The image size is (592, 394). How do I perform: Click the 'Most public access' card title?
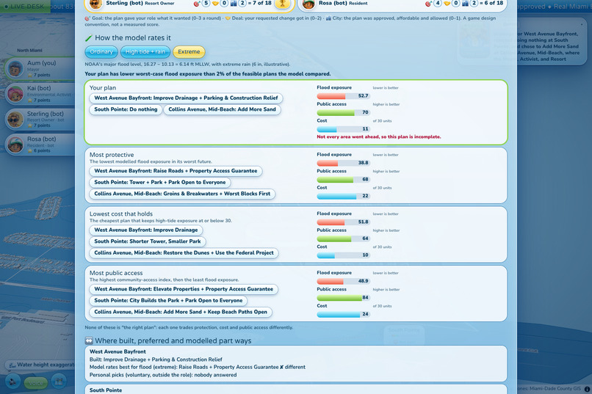pyautogui.click(x=116, y=273)
